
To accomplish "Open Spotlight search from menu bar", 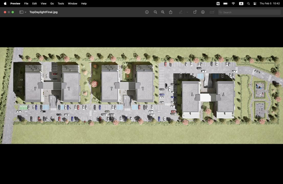I will [248, 4].
